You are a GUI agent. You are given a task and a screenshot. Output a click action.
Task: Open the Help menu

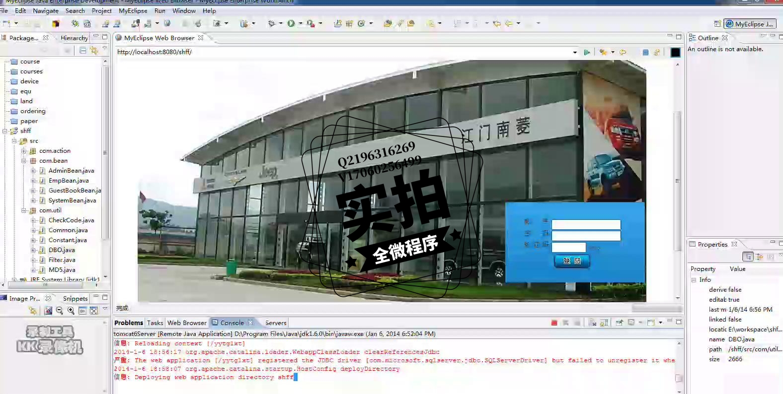[x=209, y=10]
